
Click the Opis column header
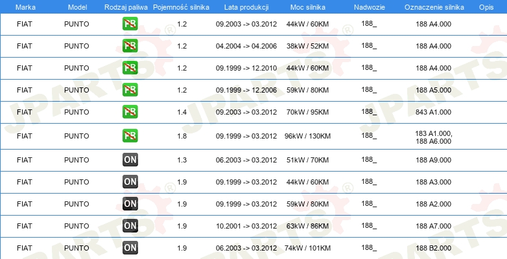[486, 7]
